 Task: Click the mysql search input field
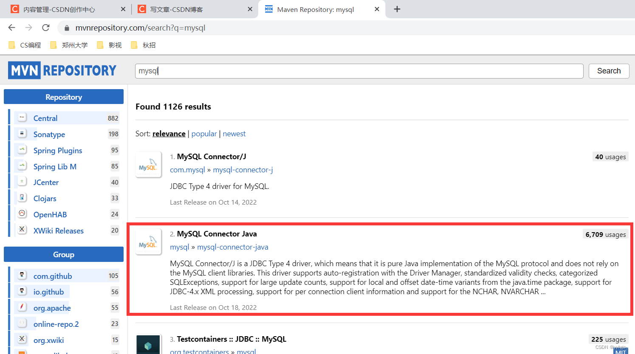tap(359, 71)
